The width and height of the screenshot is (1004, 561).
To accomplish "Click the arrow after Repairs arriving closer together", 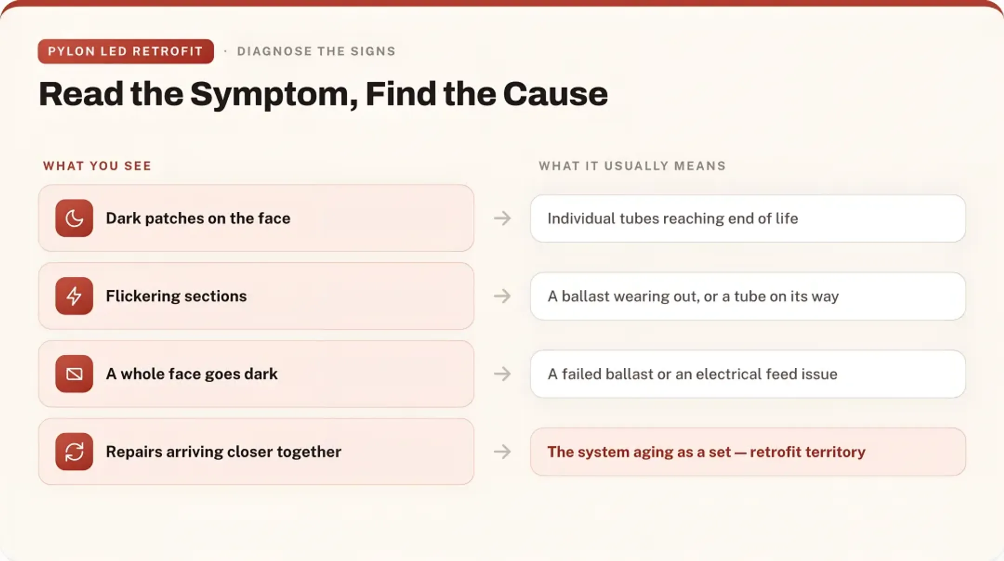I will click(502, 451).
